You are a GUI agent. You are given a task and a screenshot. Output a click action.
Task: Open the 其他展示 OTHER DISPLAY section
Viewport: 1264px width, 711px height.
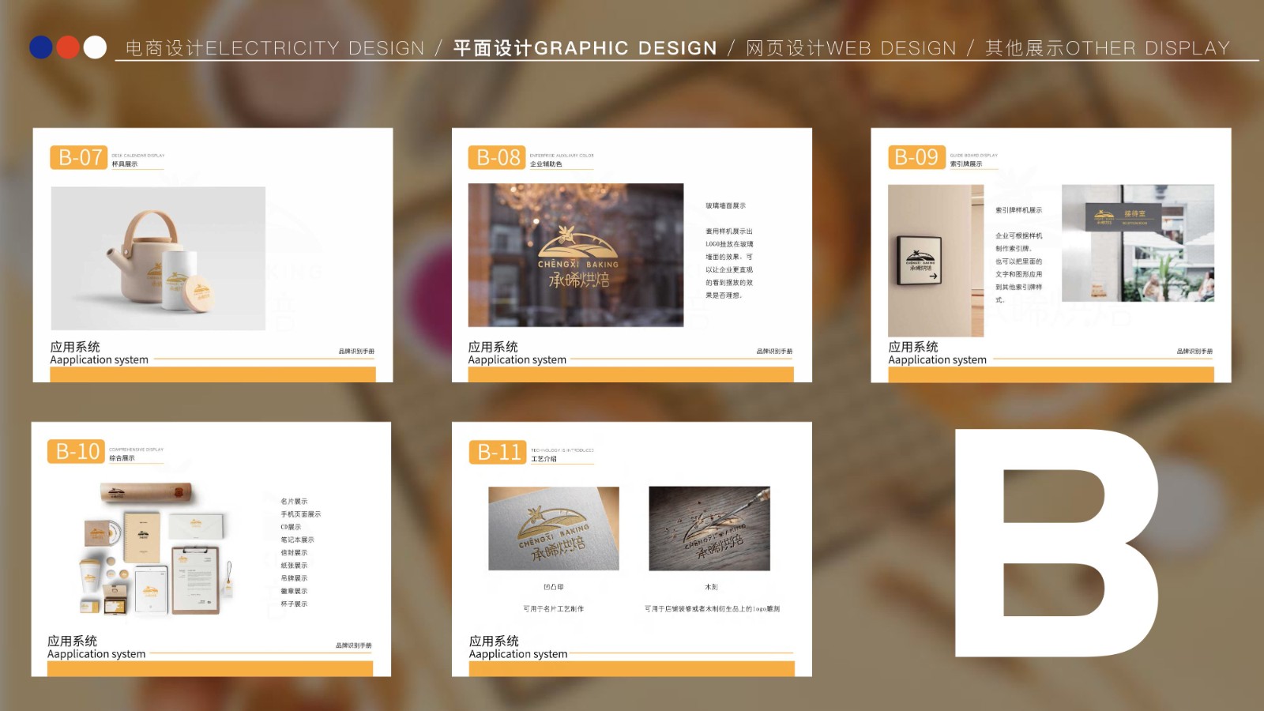click(1106, 47)
